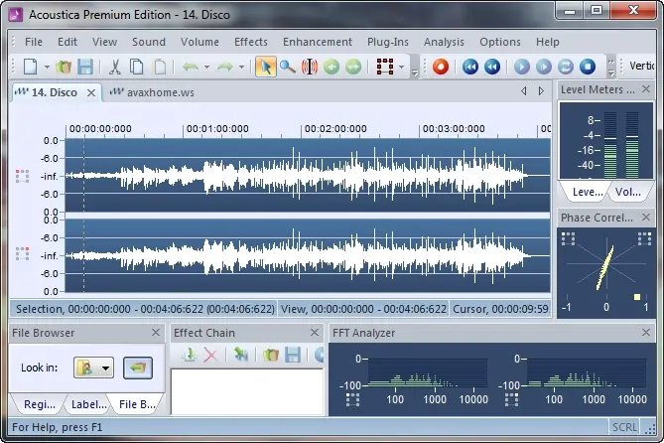Screen dimensions: 664x443
Task: Click the red-square region select icon
Action: [385, 67]
